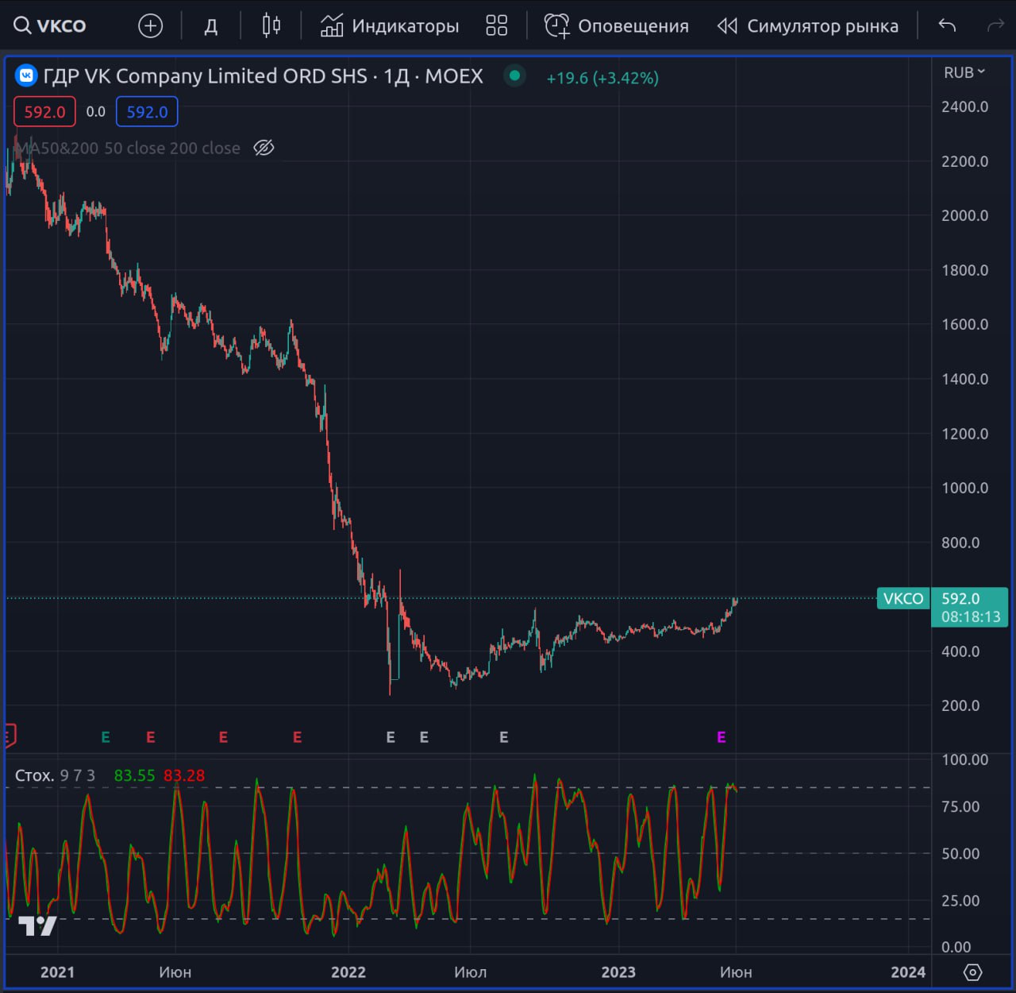The image size is (1016, 993).
Task: Click 1000.0 on the price scale
Action: (965, 488)
